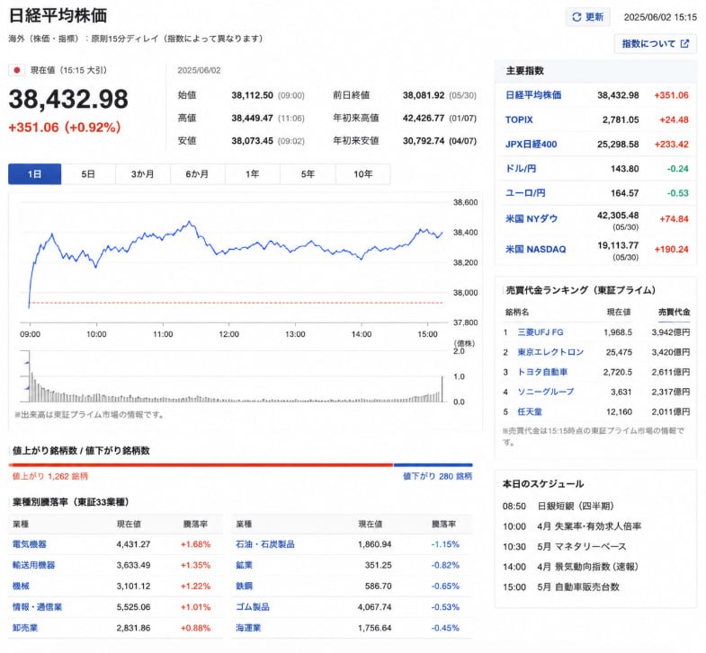Open the 海運業 sector link
Viewport: 706px width, 653px height.
click(248, 628)
